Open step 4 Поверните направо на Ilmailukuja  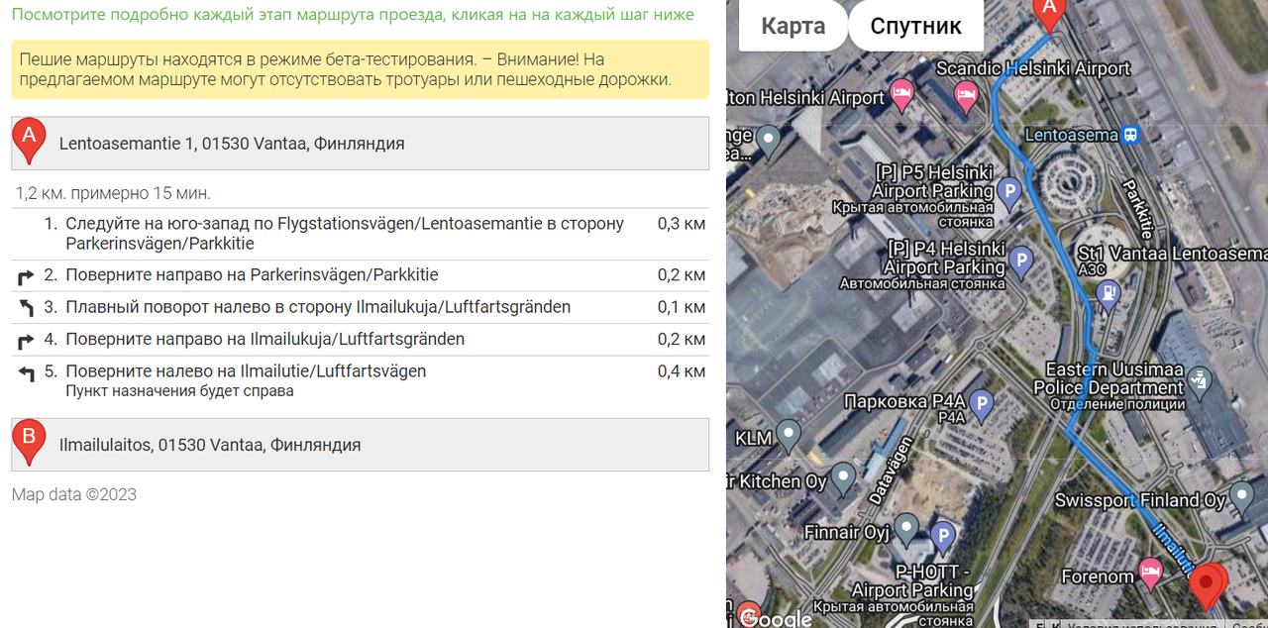pos(361,340)
